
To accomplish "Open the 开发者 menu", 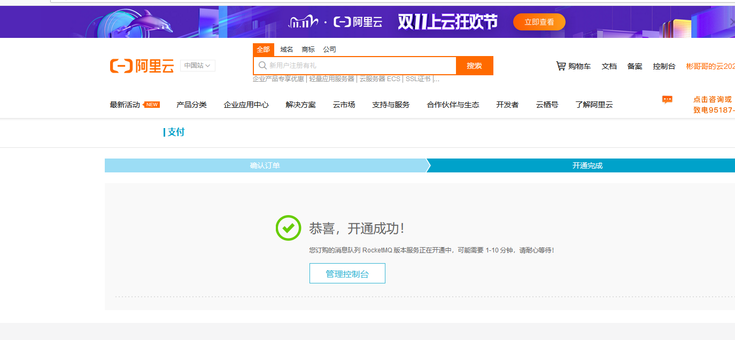I will (507, 105).
